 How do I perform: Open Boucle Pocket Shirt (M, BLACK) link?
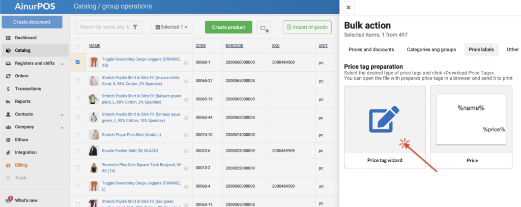point(130,151)
